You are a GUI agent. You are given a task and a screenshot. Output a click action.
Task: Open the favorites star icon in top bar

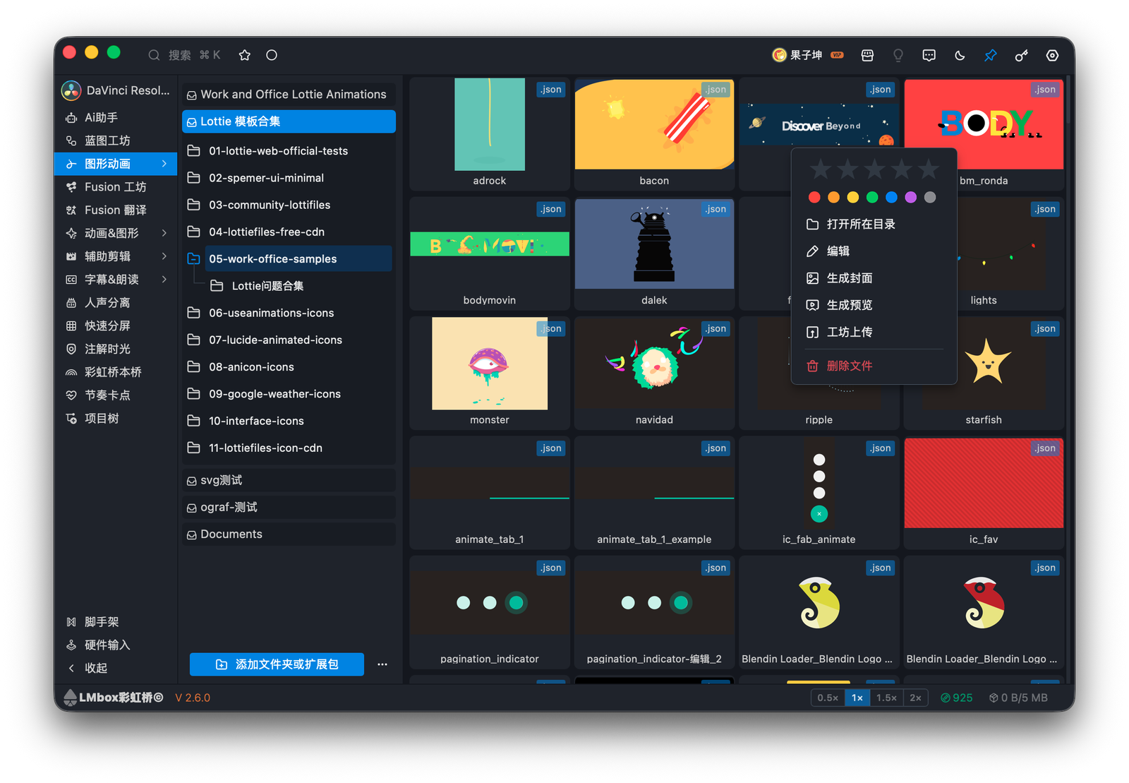point(245,55)
